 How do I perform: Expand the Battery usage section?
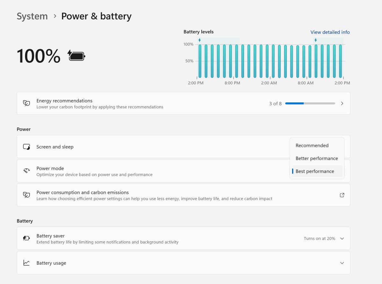click(x=342, y=263)
